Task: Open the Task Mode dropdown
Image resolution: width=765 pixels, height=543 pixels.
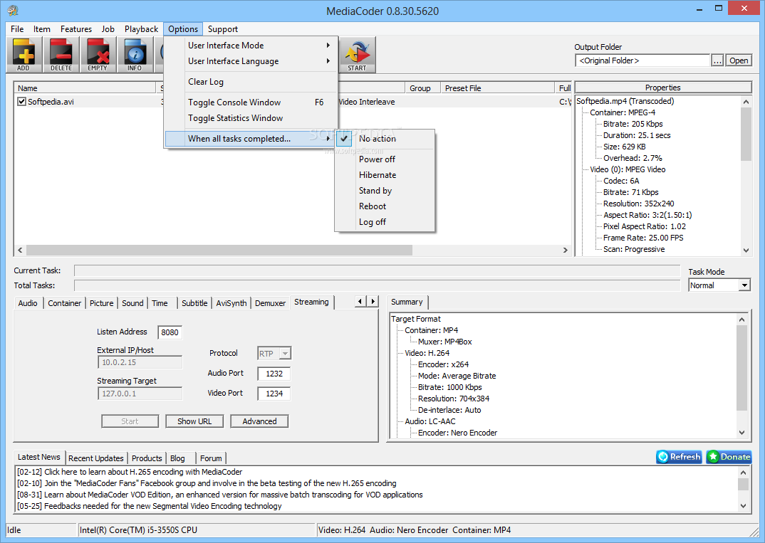Action: pyautogui.click(x=744, y=285)
